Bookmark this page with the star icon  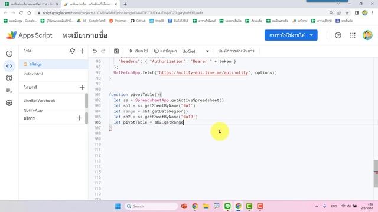pos(347,13)
